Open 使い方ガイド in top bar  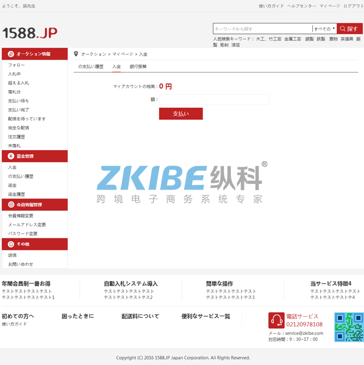[271, 6]
